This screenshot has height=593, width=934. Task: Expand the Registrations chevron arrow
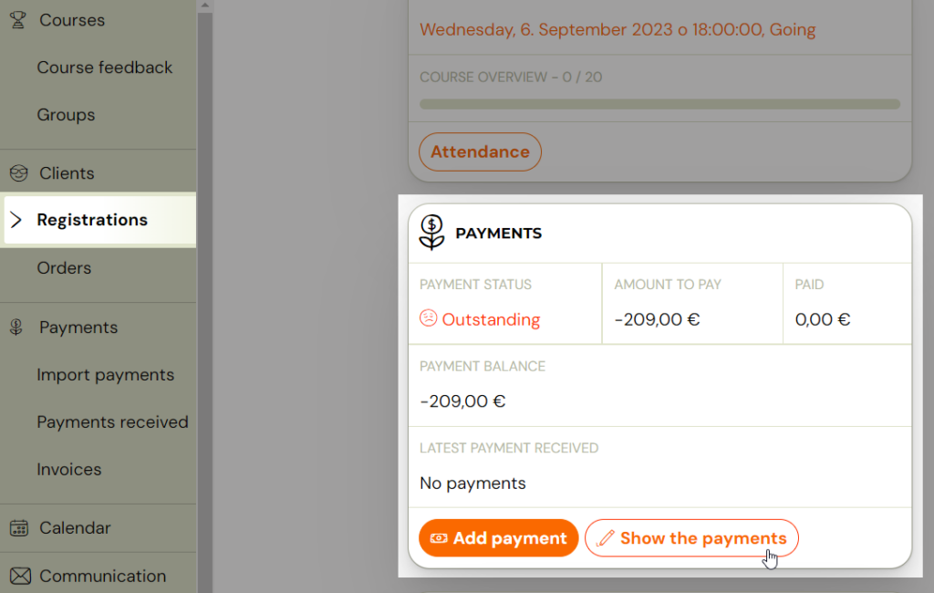coord(16,219)
